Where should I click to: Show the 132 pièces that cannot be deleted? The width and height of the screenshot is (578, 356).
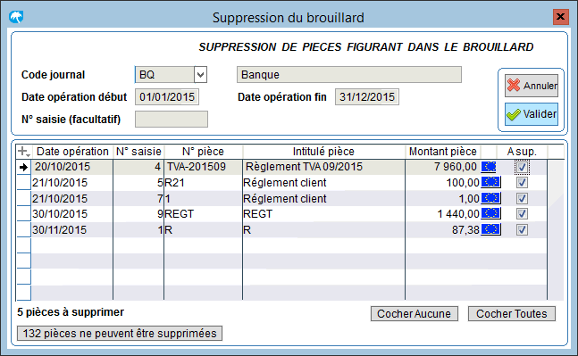click(120, 333)
